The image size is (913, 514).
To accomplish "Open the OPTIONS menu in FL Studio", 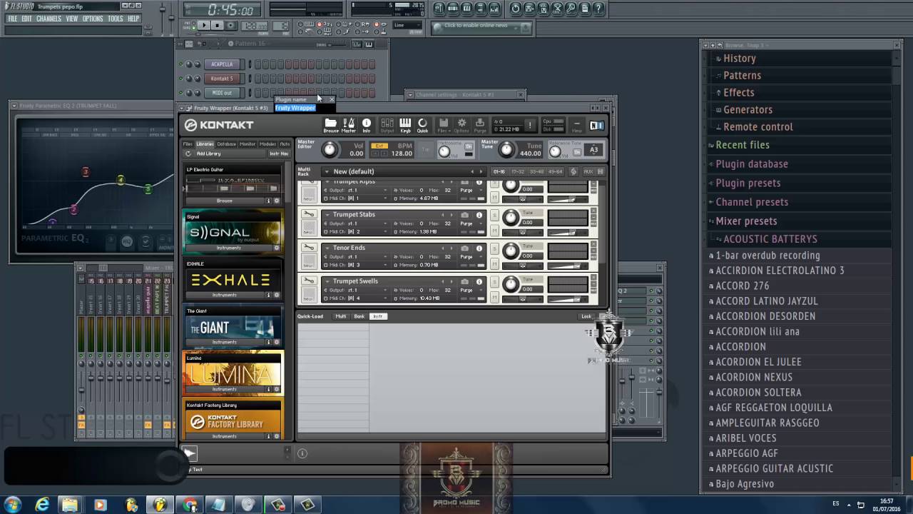I will pos(93,19).
